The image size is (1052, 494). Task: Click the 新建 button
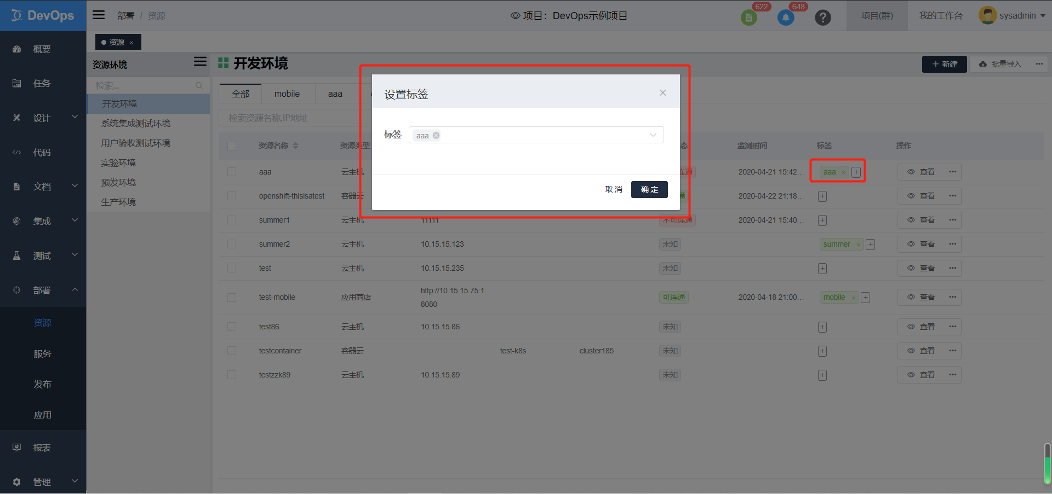tap(945, 64)
